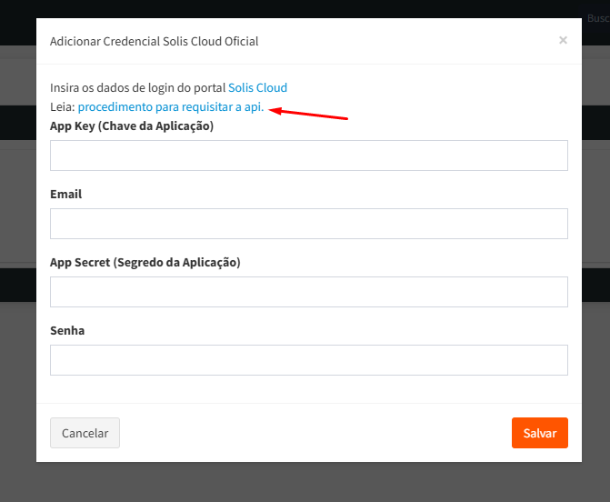Click into the Email input box
This screenshot has width=610, height=502.
click(x=309, y=224)
